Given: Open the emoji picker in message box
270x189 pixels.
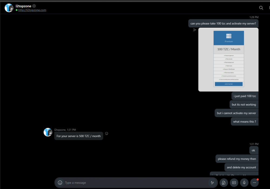Looking at the screenshot, I should (x=60, y=183).
